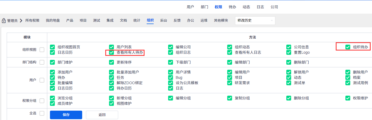The image size is (372, 120).
Task: Uncheck the 组织待办 permission checkbox
Action: tap(348, 47)
